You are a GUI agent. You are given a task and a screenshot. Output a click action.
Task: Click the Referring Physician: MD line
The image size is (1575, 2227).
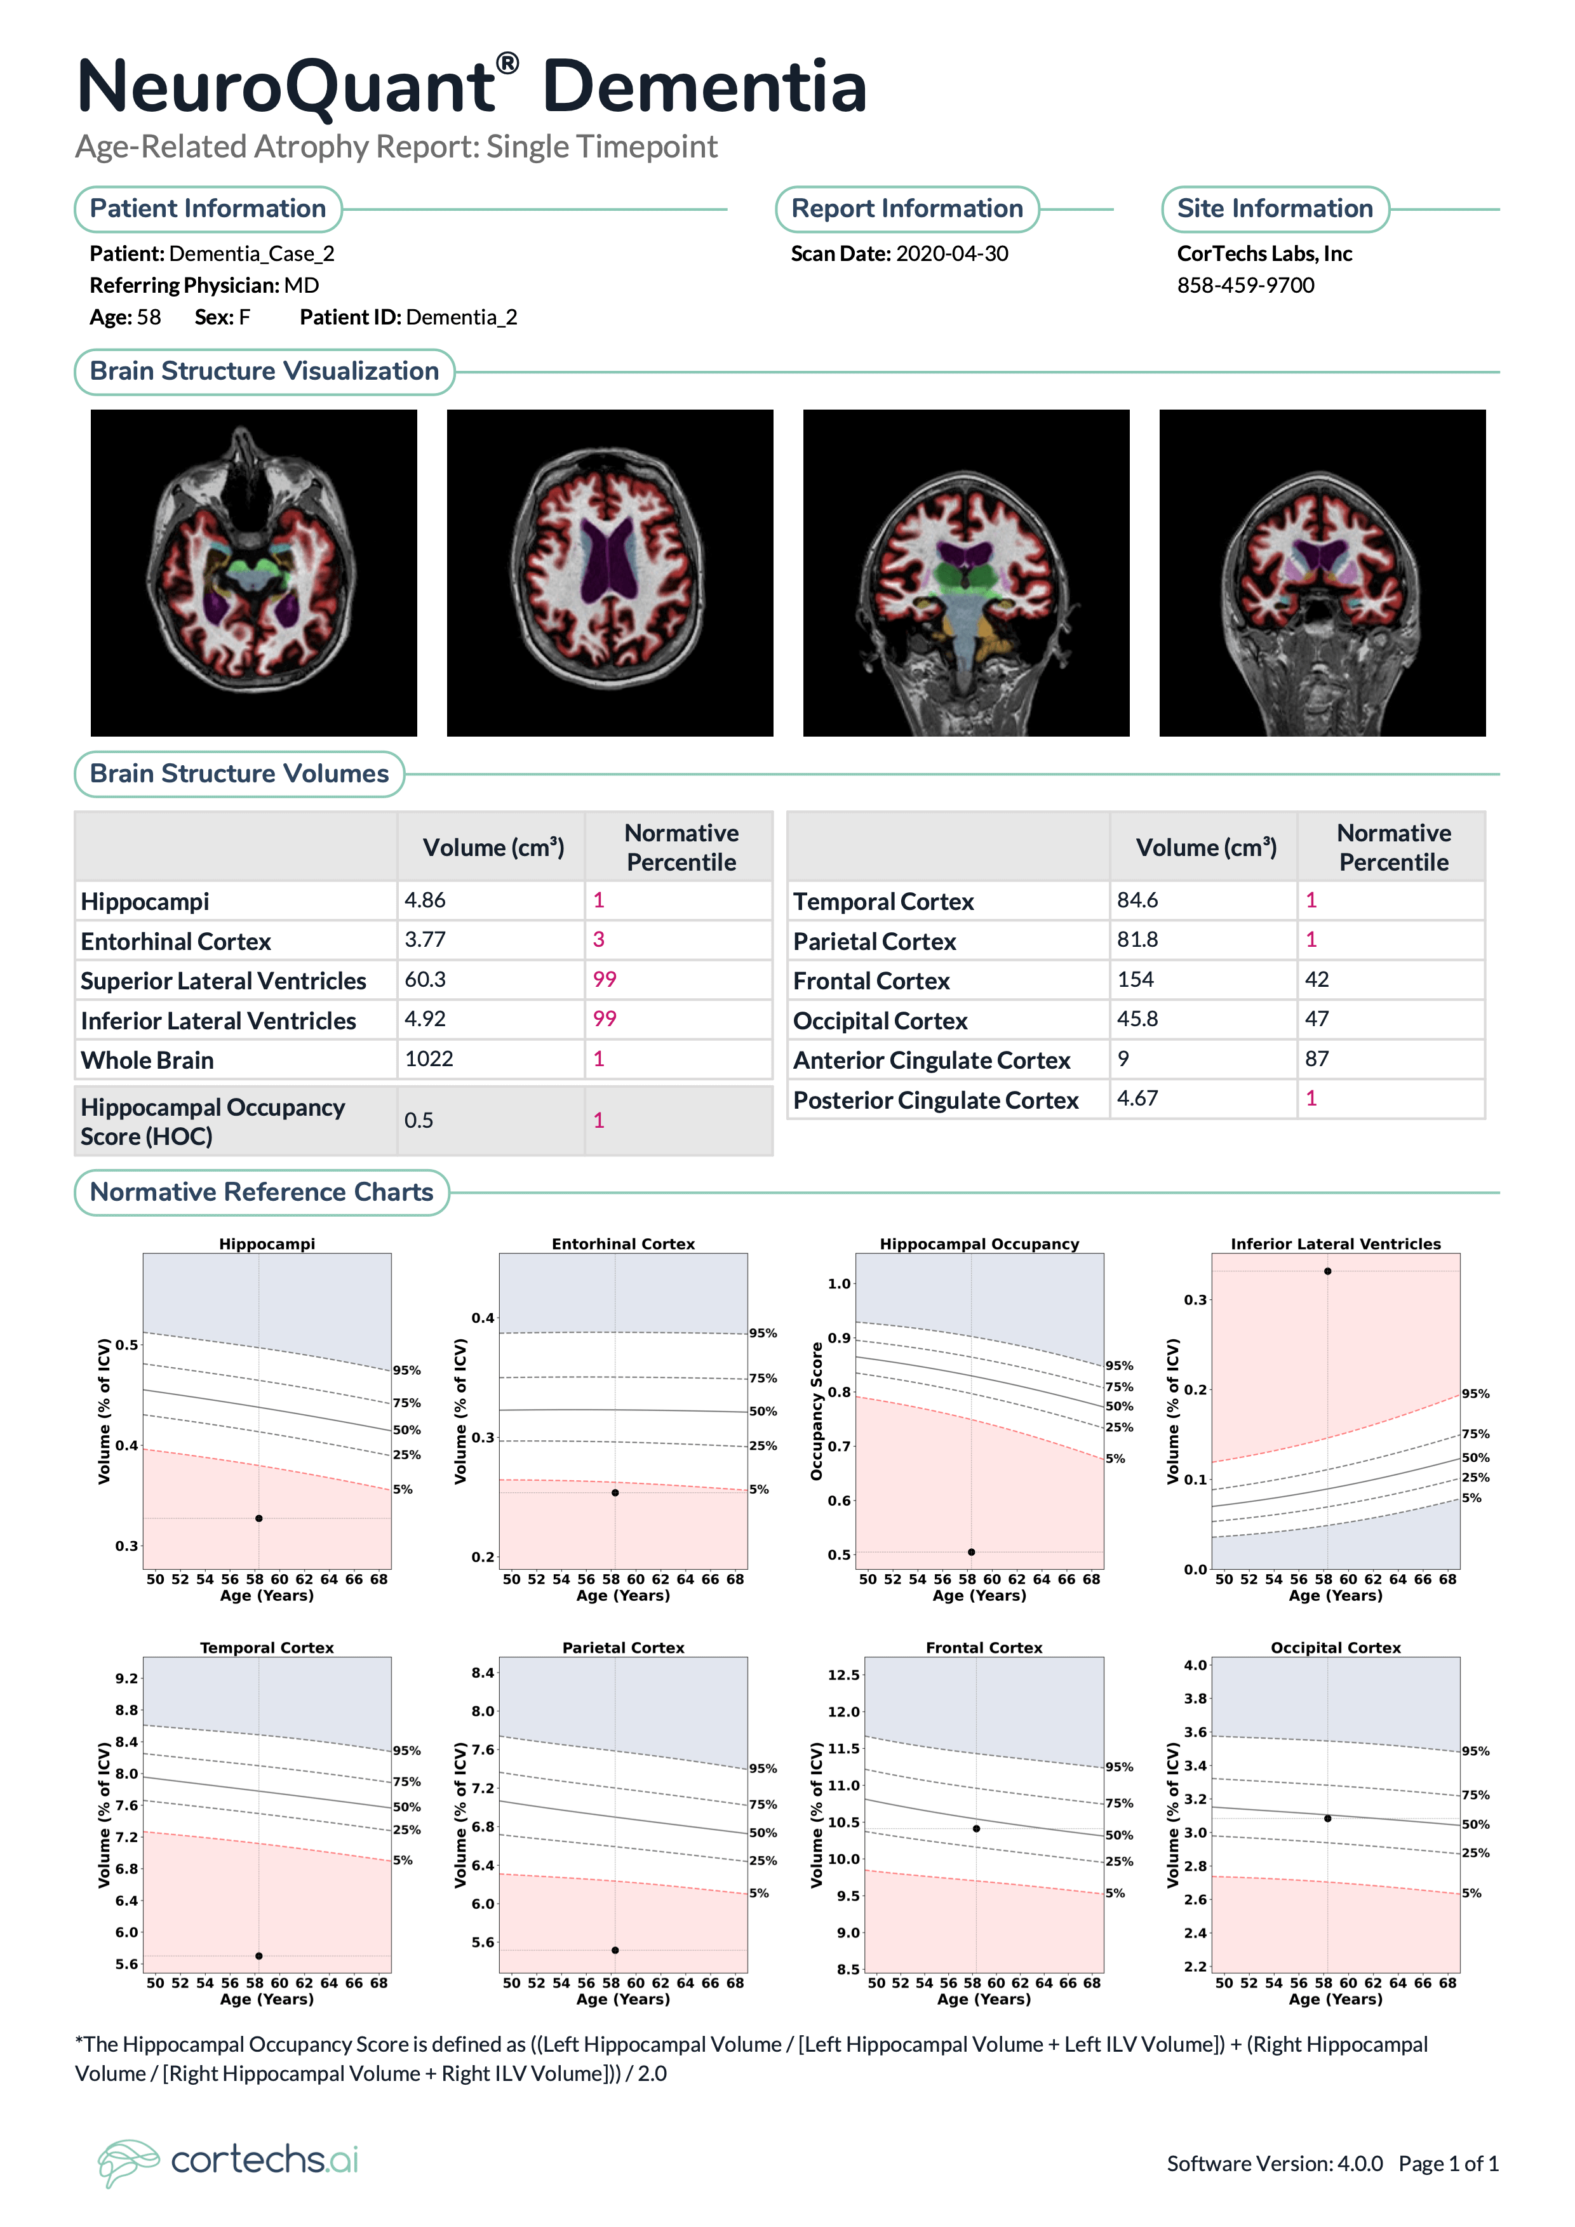click(204, 286)
